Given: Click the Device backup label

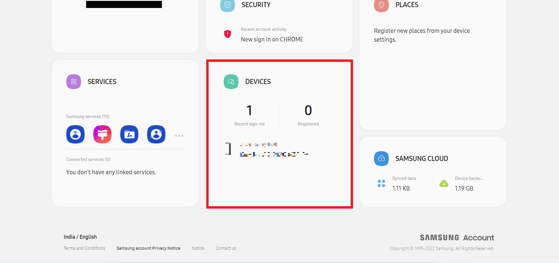Looking at the screenshot, I should [469, 178].
